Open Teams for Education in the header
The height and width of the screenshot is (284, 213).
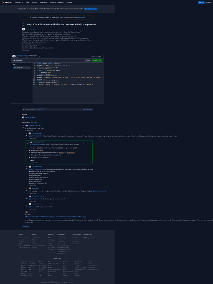click(x=57, y=2)
